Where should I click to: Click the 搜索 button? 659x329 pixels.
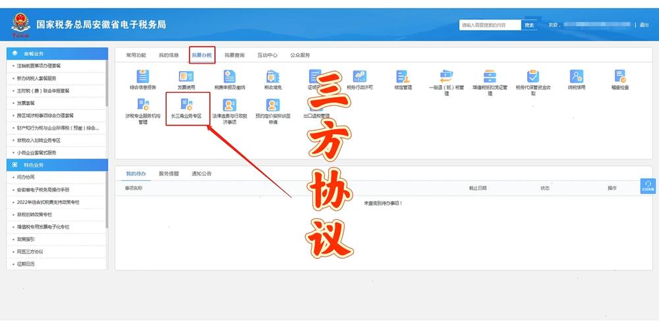pyautogui.click(x=530, y=25)
